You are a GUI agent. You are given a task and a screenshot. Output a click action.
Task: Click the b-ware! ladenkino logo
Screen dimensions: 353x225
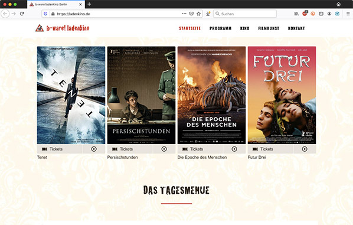click(63, 28)
